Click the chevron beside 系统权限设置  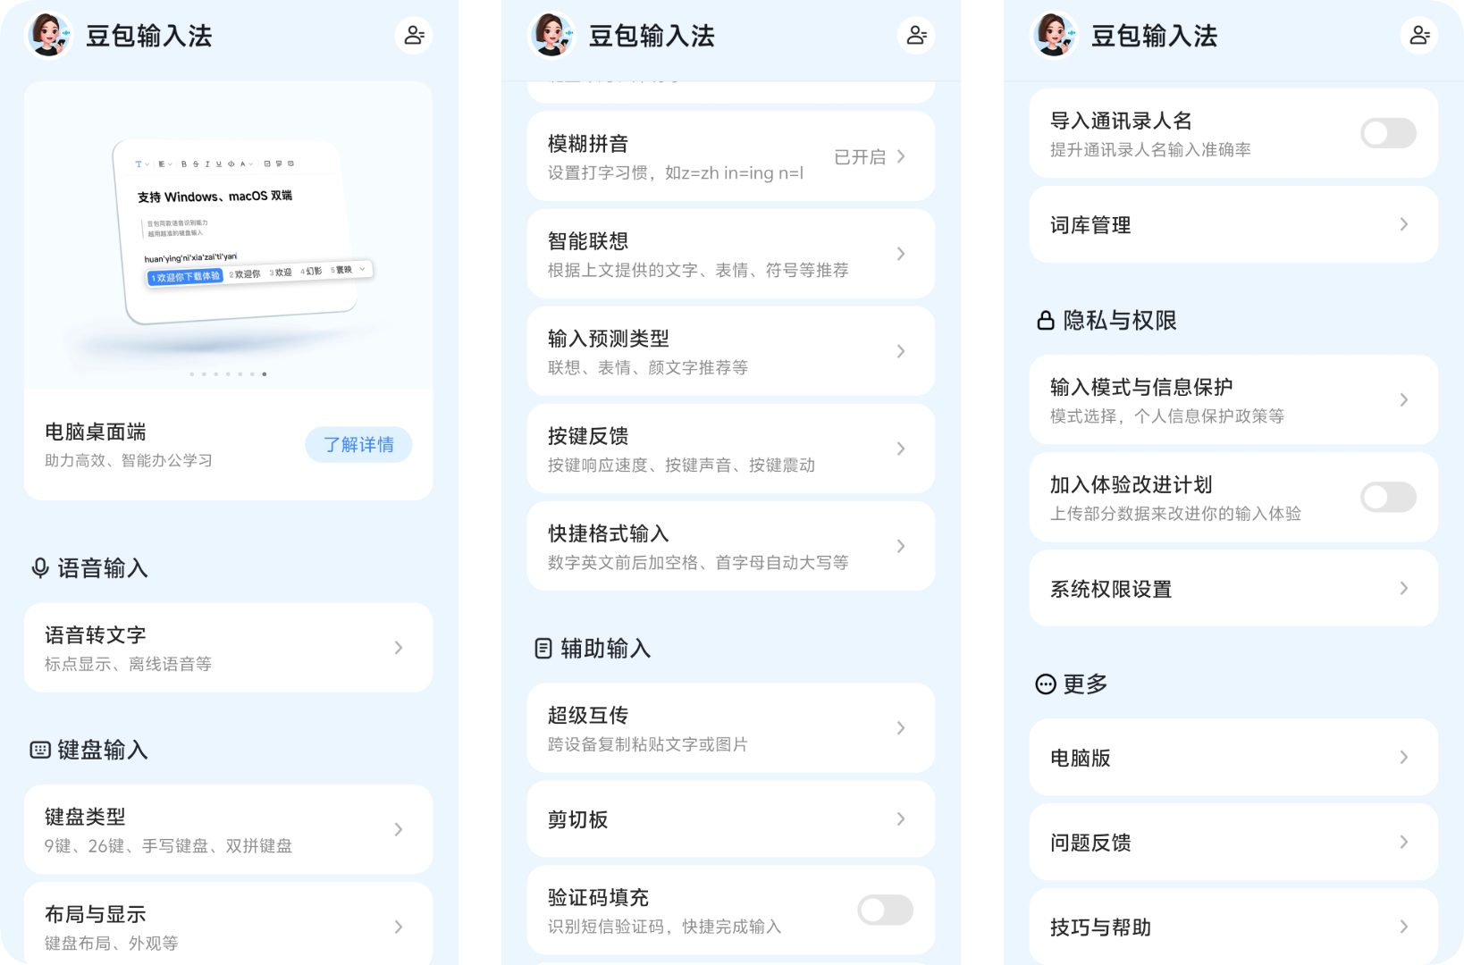(x=1404, y=588)
